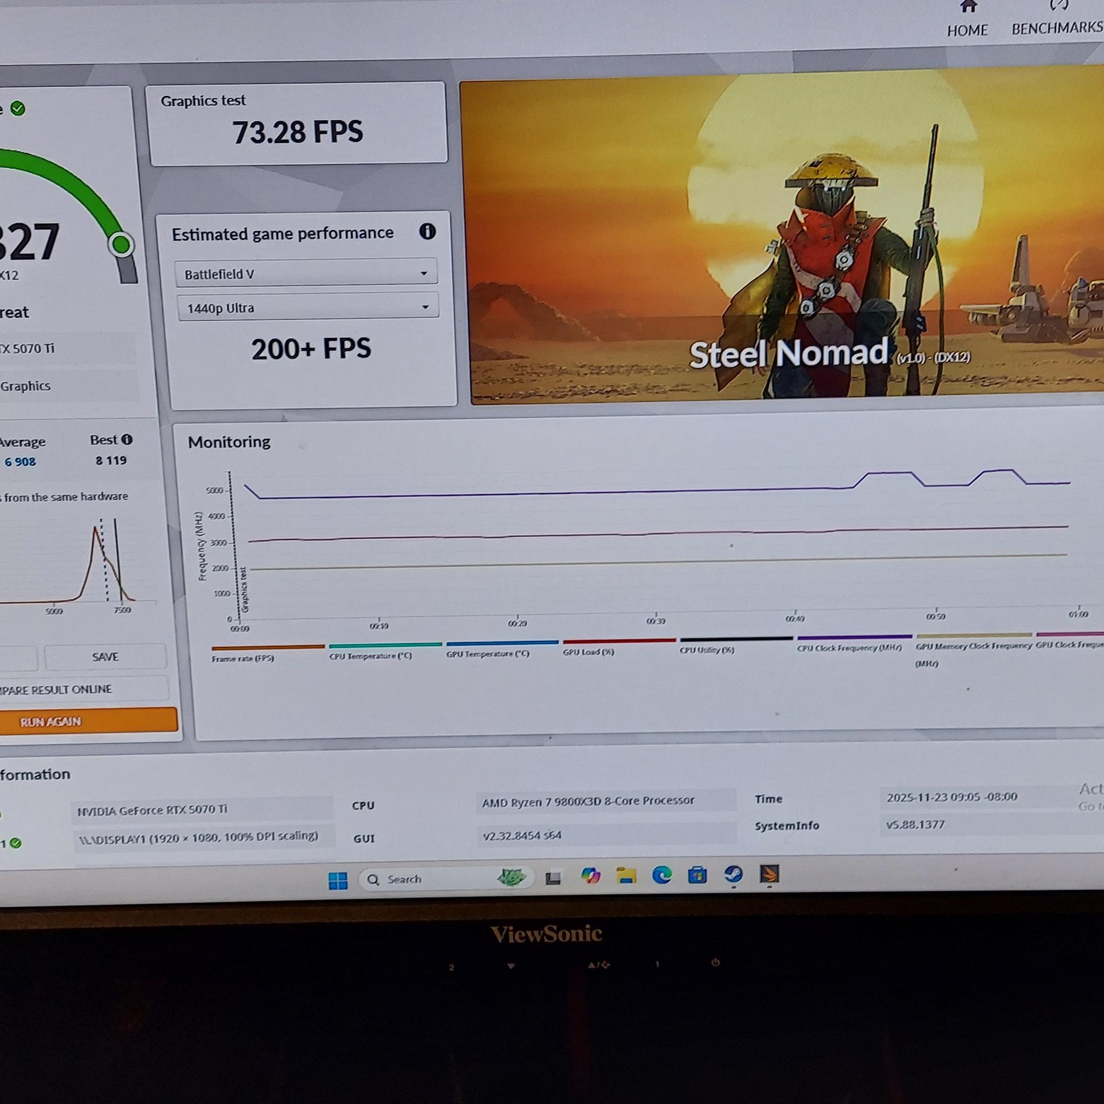Open Task View on the taskbar
Viewport: 1104px width, 1104px height.
pyautogui.click(x=553, y=878)
